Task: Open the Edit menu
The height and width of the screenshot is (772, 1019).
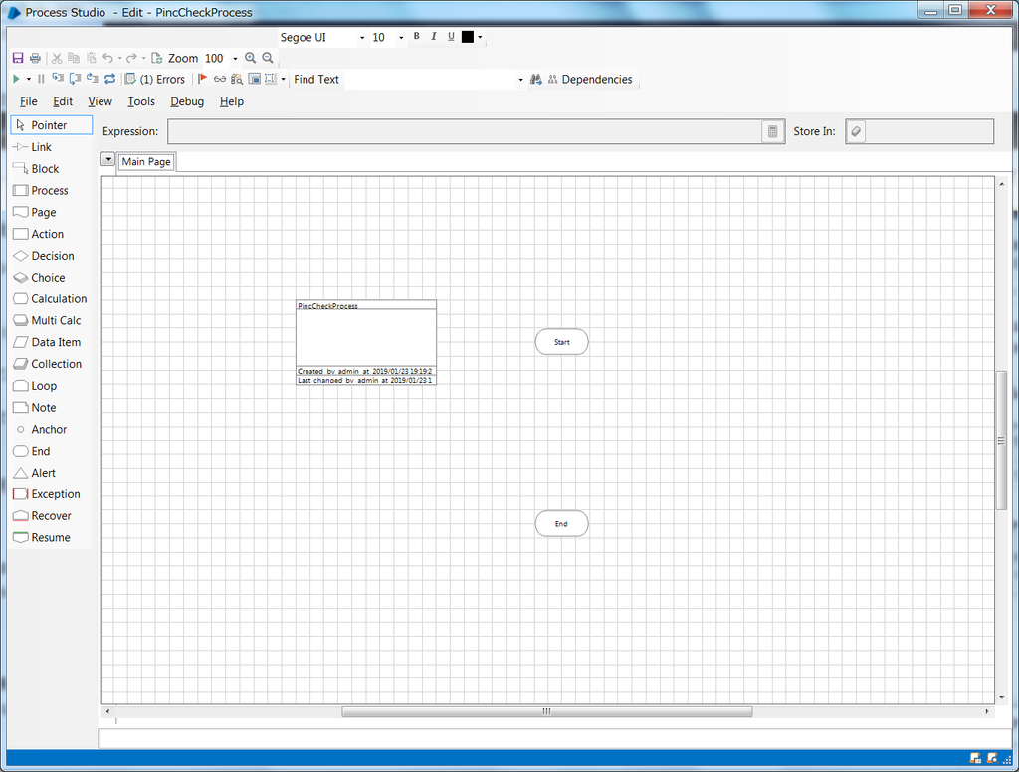Action: coord(63,101)
